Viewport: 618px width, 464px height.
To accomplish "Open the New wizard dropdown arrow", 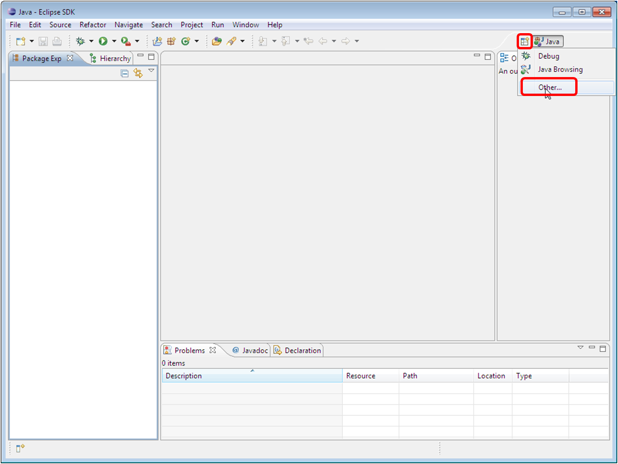I will (x=32, y=41).
